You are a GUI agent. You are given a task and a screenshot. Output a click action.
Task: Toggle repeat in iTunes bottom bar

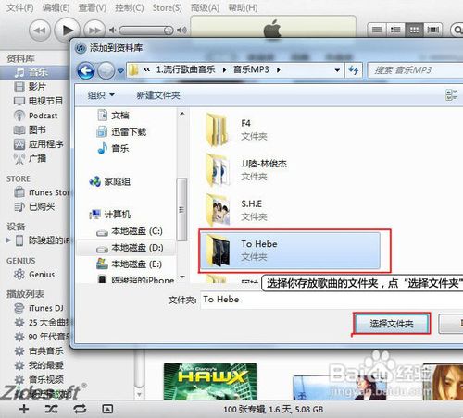coord(80,409)
